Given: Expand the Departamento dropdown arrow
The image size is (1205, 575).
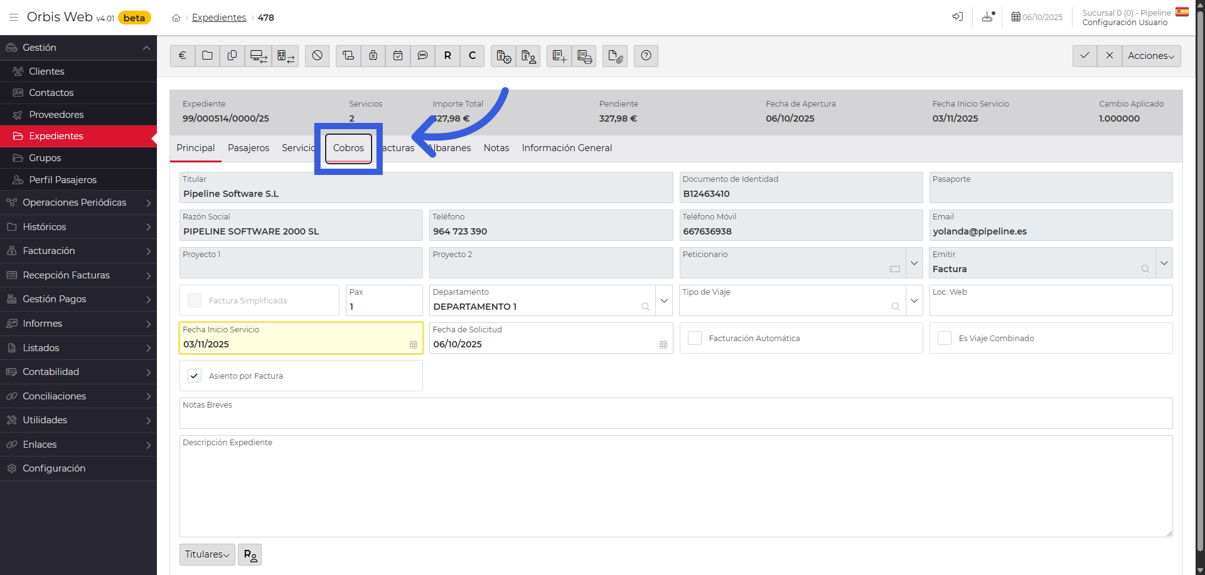Looking at the screenshot, I should [664, 300].
